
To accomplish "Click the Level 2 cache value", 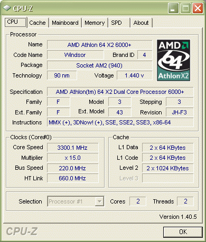I will pos(167,168).
